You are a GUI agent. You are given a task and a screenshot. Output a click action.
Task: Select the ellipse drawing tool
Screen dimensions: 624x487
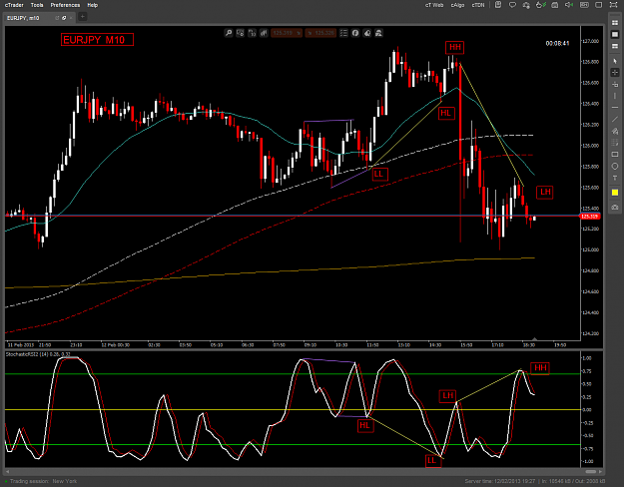pyautogui.click(x=615, y=166)
